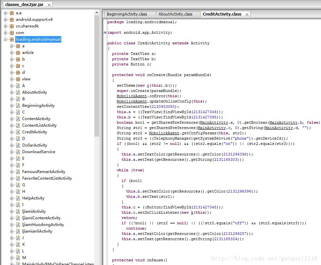
Task: Select the IjiamiHuodongActivity tree item
Action: 43,225
